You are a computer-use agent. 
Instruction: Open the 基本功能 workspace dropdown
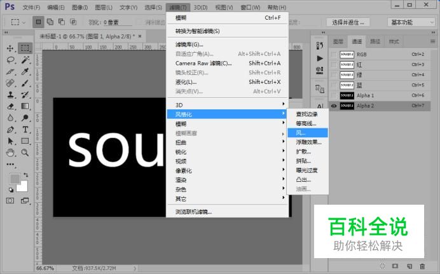pyautogui.click(x=411, y=22)
